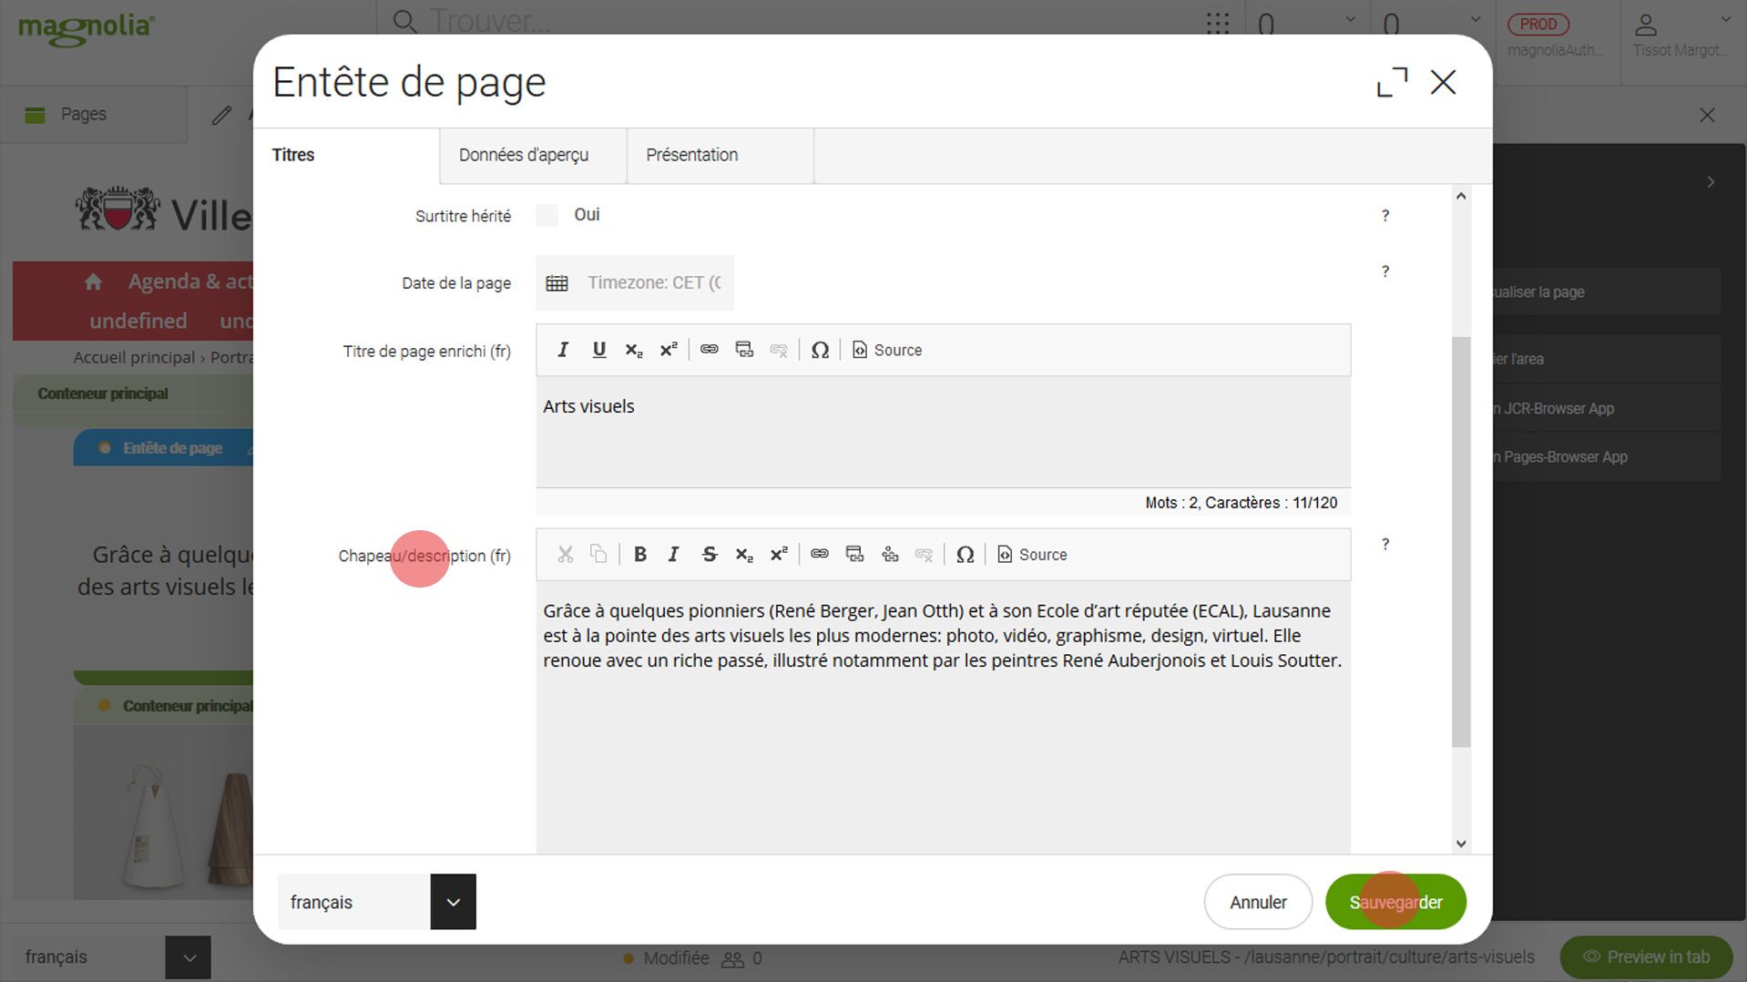The width and height of the screenshot is (1747, 982).
Task: Apply Strikethrough formatting in Chapeau editor
Action: click(x=710, y=554)
